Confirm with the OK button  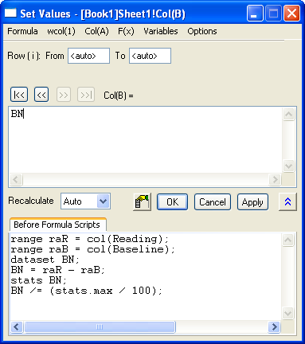(173, 202)
